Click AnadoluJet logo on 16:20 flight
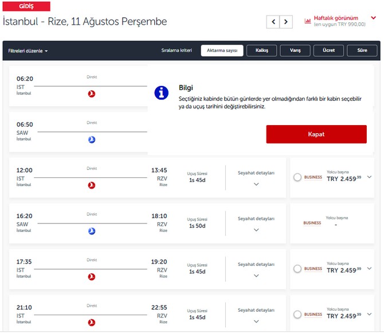 pyautogui.click(x=92, y=231)
